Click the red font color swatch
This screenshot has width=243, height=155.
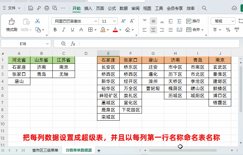pos(115,30)
